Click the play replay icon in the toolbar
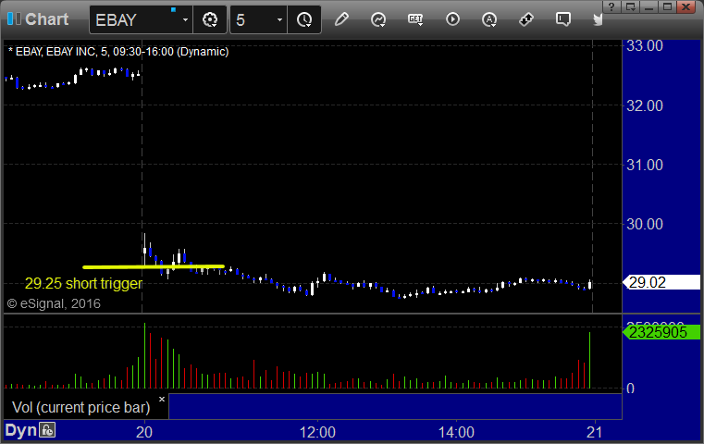Image resolution: width=704 pixels, height=444 pixels. click(452, 19)
